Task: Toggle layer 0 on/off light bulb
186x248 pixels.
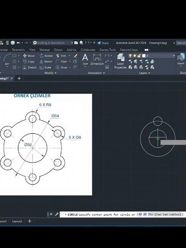Action: tap(130, 56)
